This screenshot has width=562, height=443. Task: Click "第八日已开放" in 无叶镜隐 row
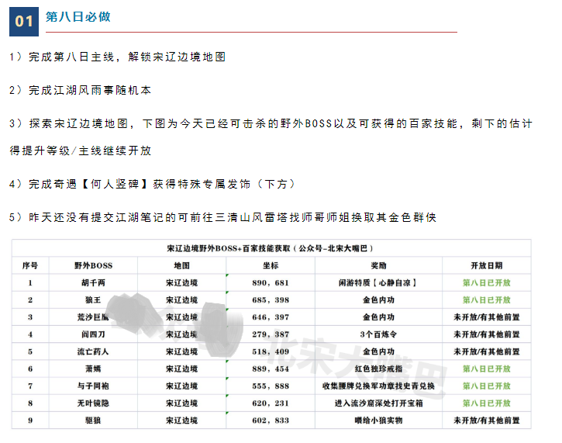pyautogui.click(x=486, y=403)
